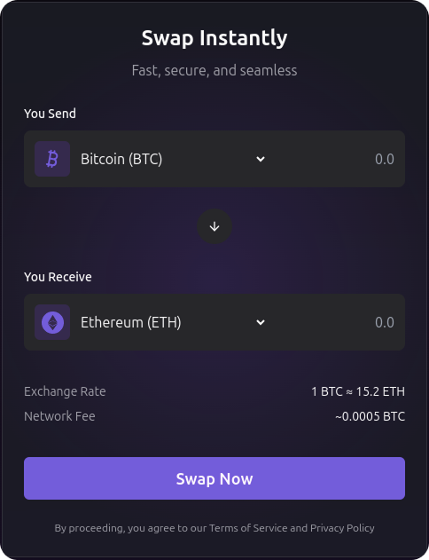Screen dimensions: 429x560
Task: Click the Bitcoin logo icon
Action: tap(52, 159)
